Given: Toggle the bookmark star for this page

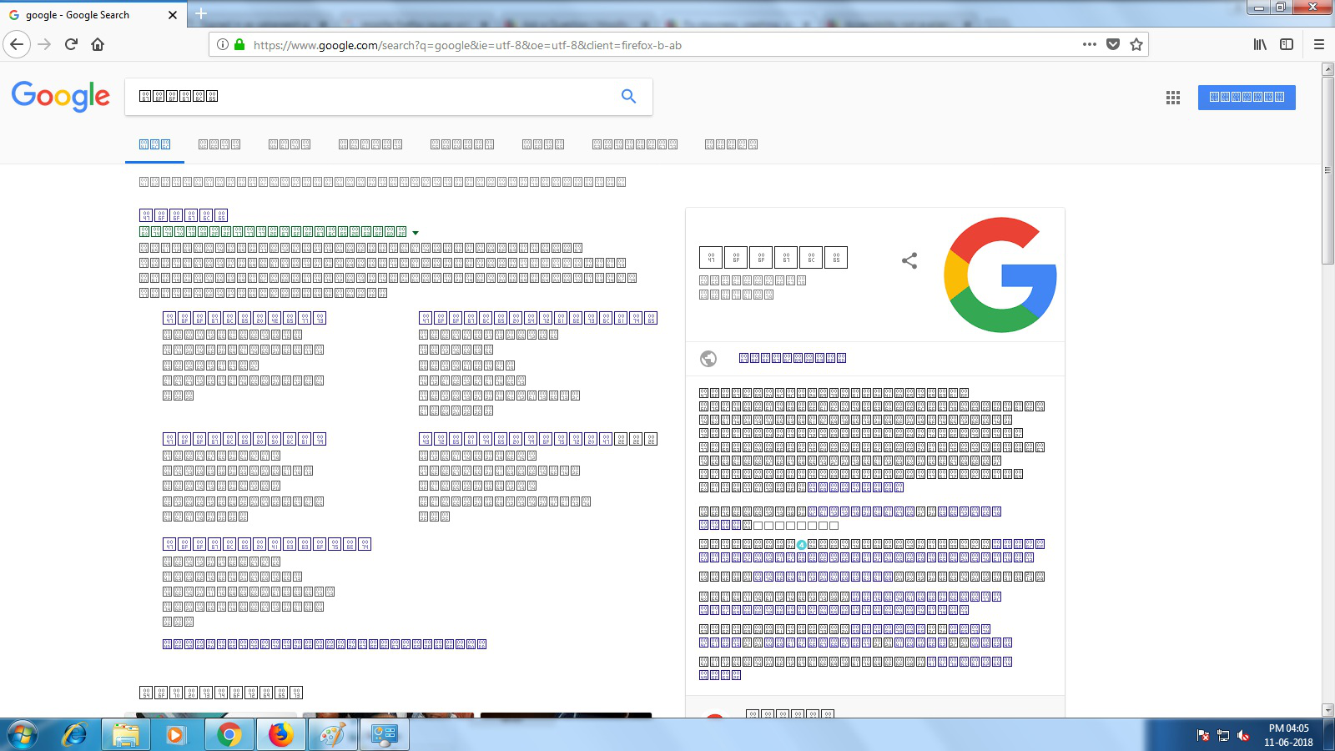Looking at the screenshot, I should tap(1136, 44).
